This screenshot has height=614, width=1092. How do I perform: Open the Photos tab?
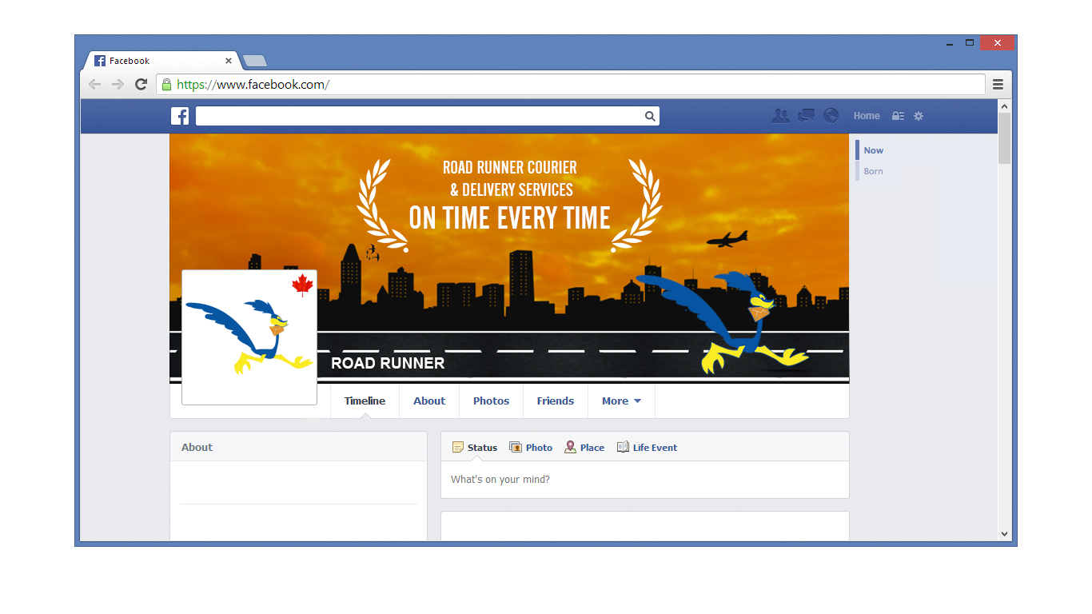coord(491,401)
